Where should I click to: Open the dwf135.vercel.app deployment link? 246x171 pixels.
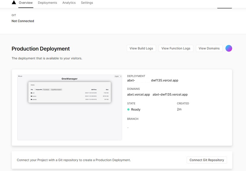(153, 80)
